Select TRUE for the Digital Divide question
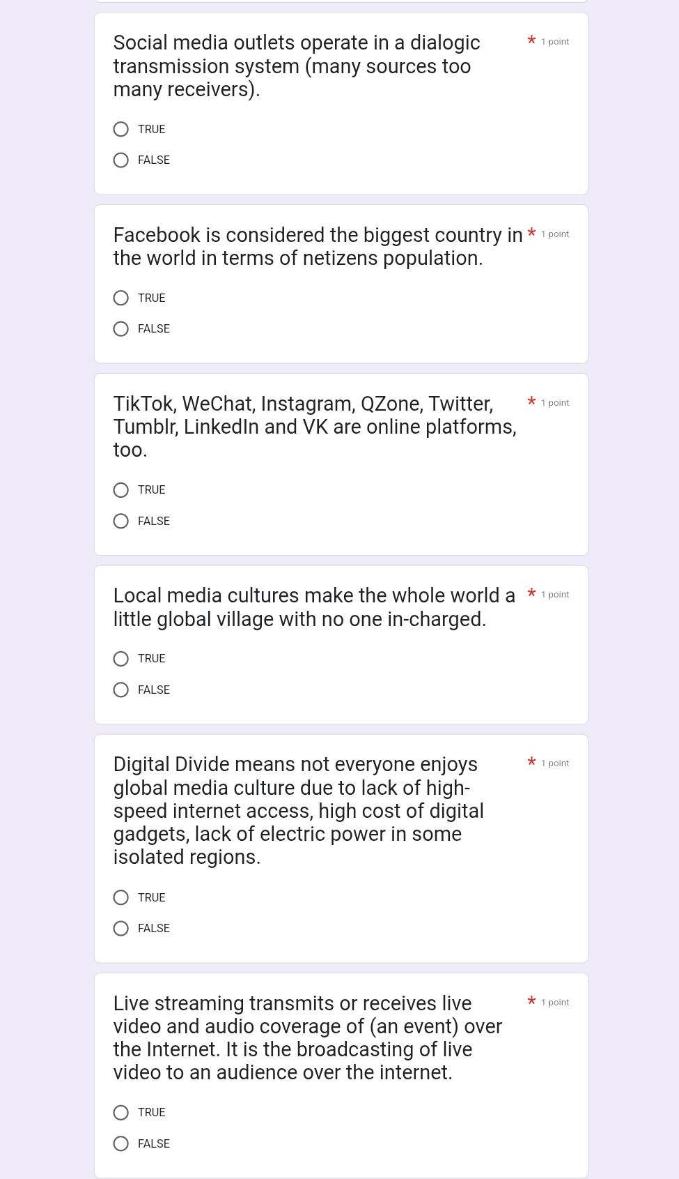 120,897
